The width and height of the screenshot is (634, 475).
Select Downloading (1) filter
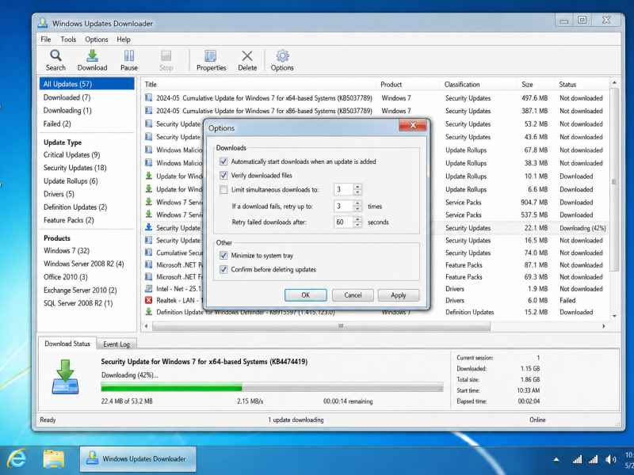(67, 110)
